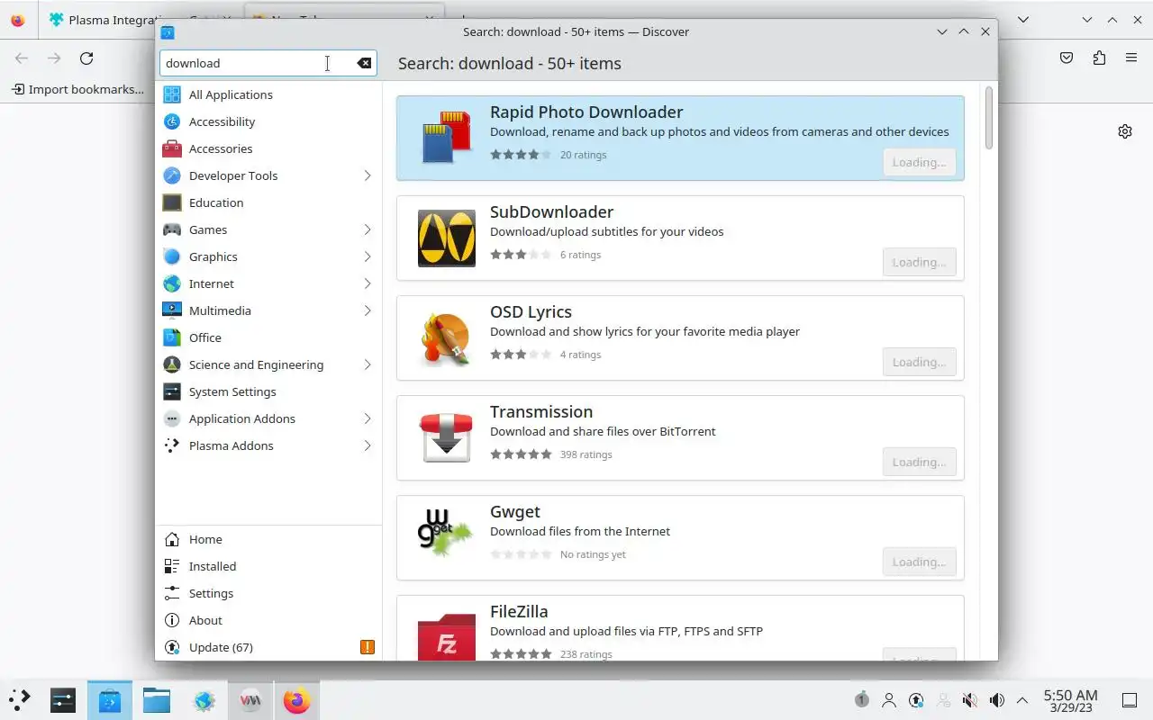Screen dimensions: 1153x720
Task: Open the Discover Settings page
Action: click(268, 593)
